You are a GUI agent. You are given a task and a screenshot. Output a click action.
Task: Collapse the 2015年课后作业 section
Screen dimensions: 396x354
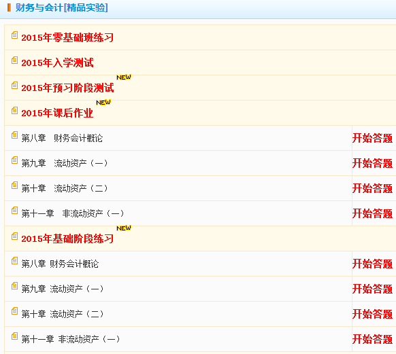point(57,113)
